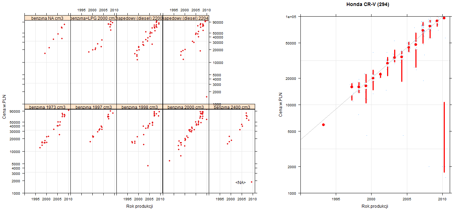Click the "2005" x-axis tick of the Honda CR-V plot
Viewport: 460px width, 212px height.
pyautogui.click(x=407, y=198)
